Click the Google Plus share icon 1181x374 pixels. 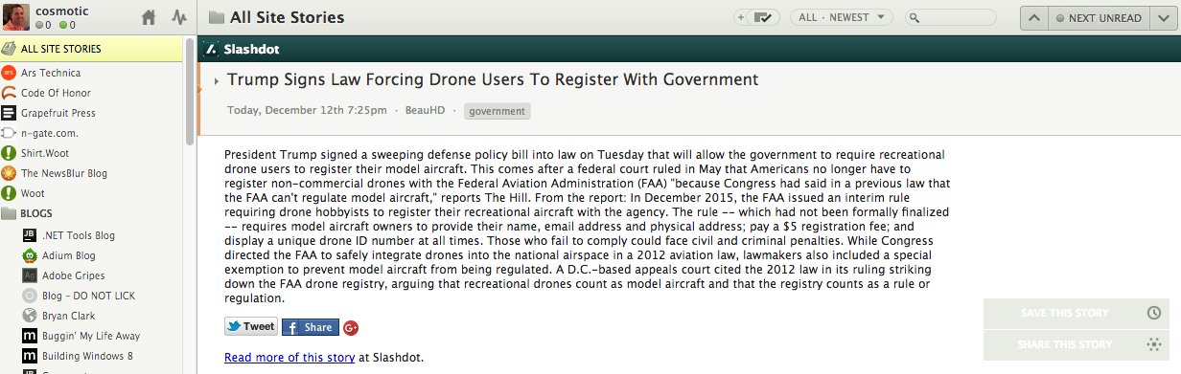[x=351, y=327]
